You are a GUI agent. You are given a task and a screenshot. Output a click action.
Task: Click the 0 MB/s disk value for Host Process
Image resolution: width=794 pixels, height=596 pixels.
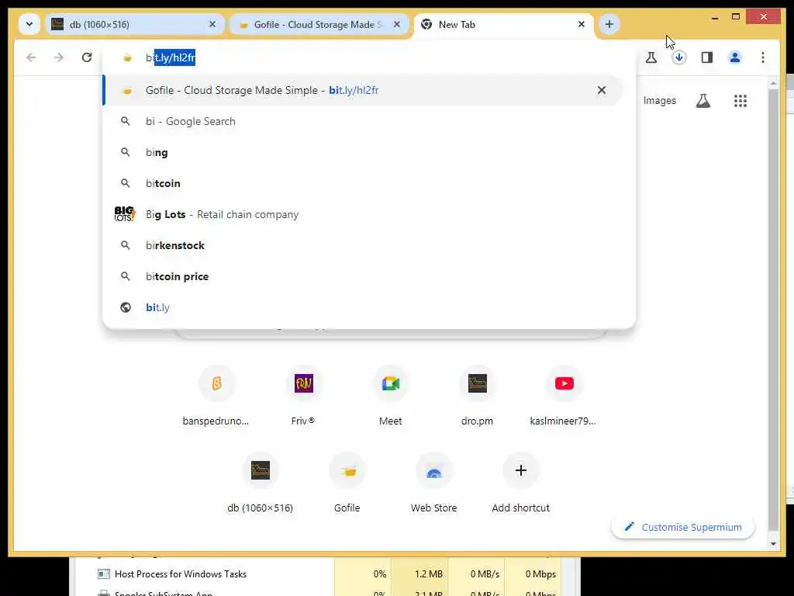pos(485,573)
